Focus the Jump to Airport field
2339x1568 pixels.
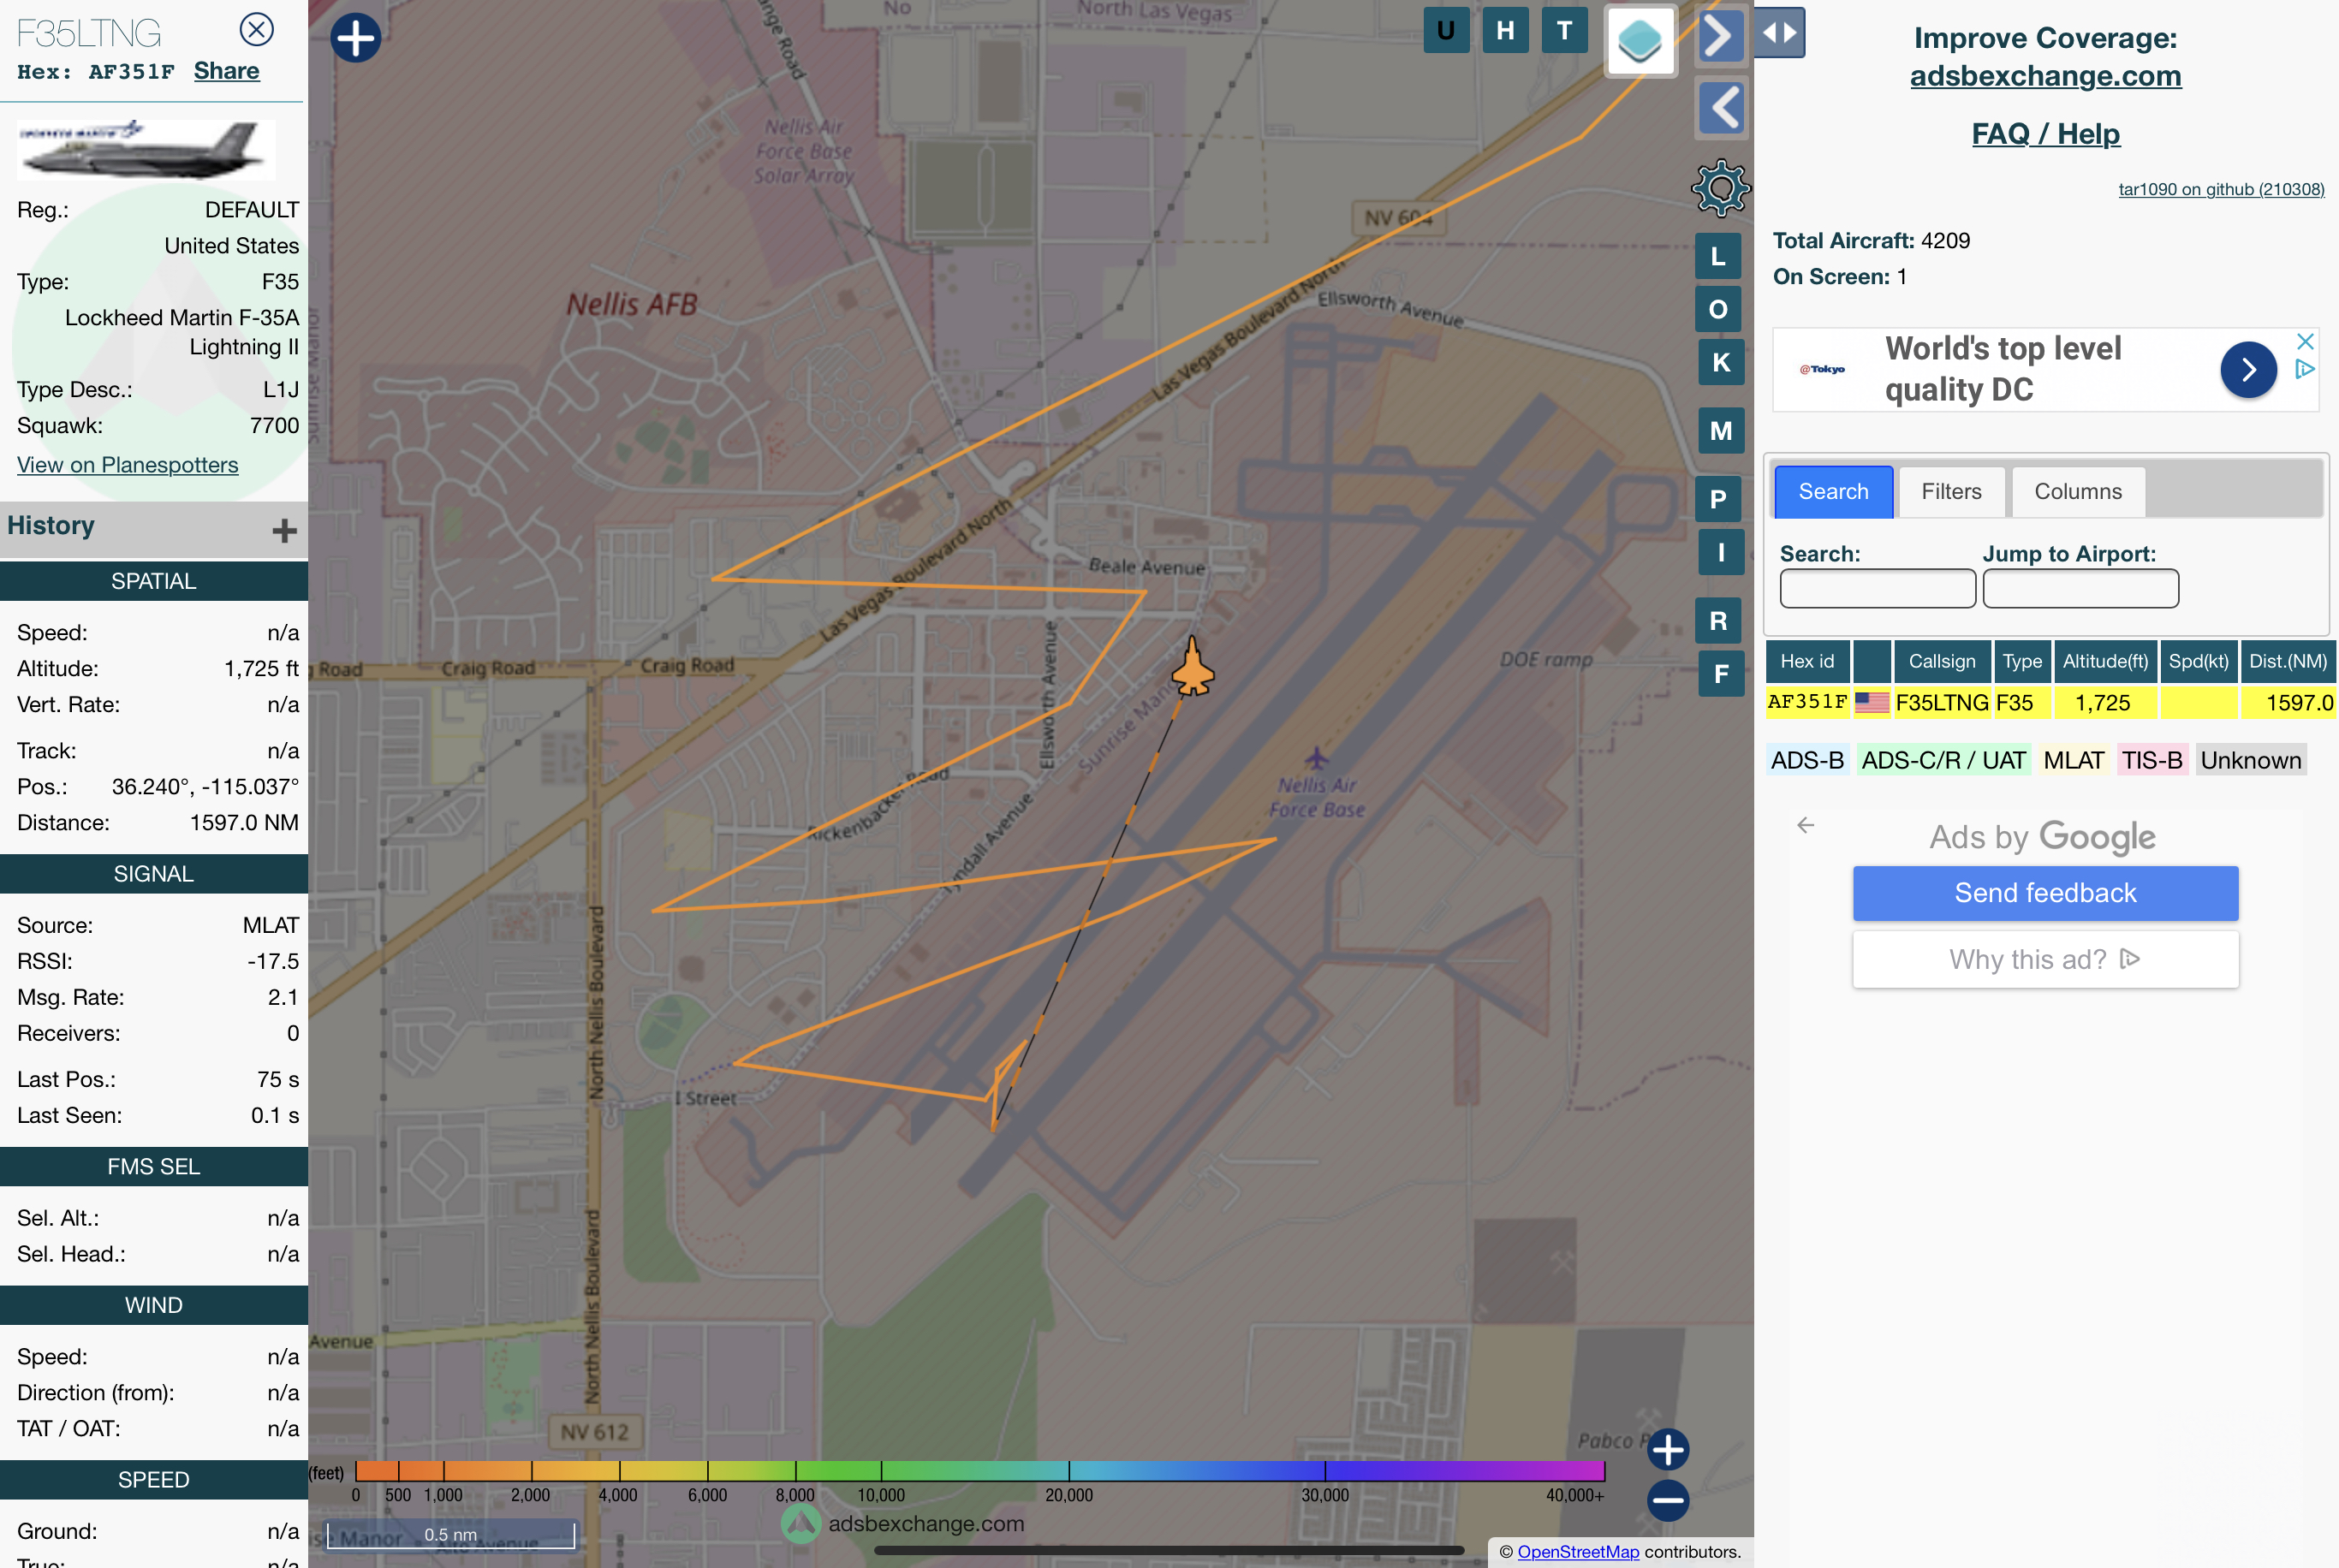click(2080, 588)
